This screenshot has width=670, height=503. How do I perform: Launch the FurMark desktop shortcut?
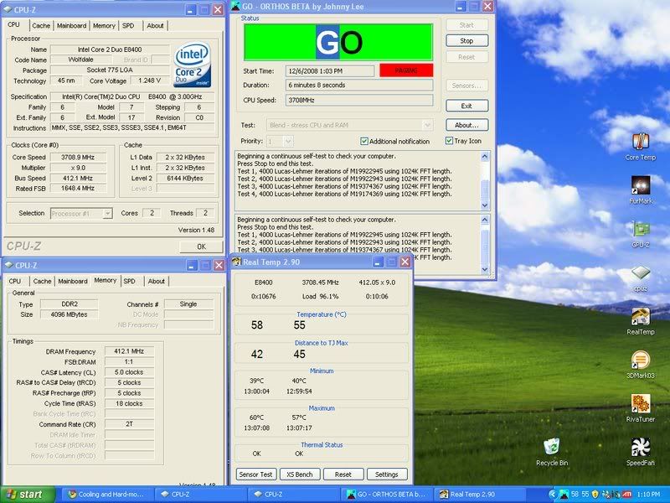click(640, 184)
